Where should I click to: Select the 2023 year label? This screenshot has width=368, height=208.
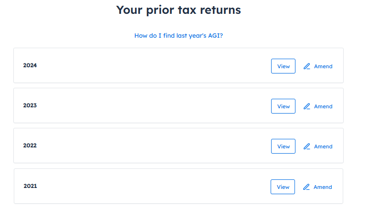(x=30, y=105)
